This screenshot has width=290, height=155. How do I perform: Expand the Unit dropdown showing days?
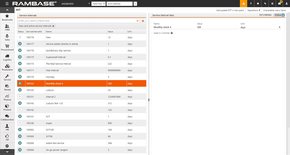pyautogui.click(x=280, y=27)
